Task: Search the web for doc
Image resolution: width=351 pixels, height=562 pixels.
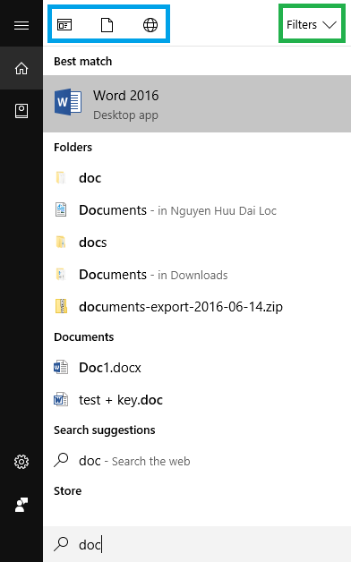Action: tap(197, 461)
